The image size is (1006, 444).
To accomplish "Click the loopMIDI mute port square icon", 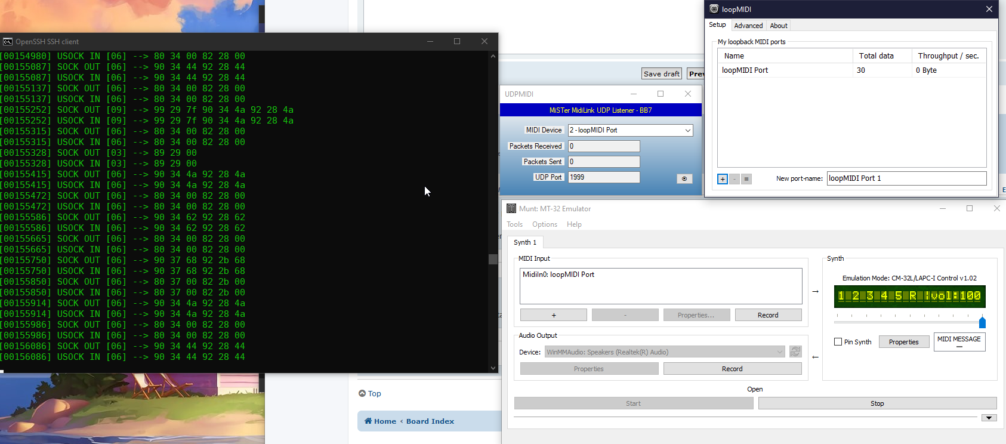I will pos(746,179).
